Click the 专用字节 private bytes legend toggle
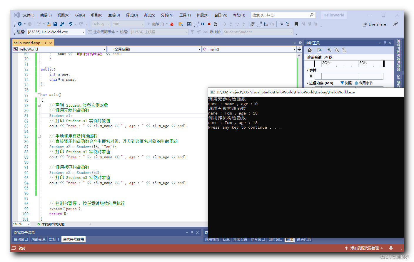The image size is (414, 262). [364, 83]
